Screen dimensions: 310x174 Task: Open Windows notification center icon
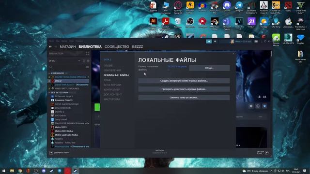305,171
